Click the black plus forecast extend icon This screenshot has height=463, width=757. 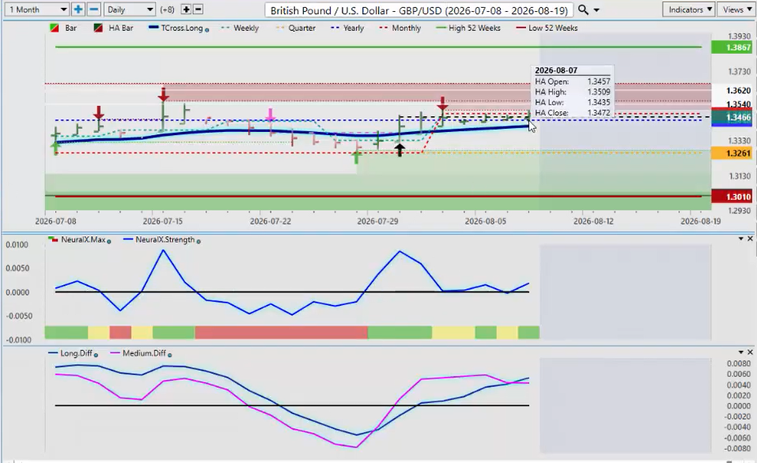[187, 9]
